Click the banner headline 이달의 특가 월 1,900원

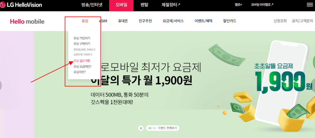point(142,81)
